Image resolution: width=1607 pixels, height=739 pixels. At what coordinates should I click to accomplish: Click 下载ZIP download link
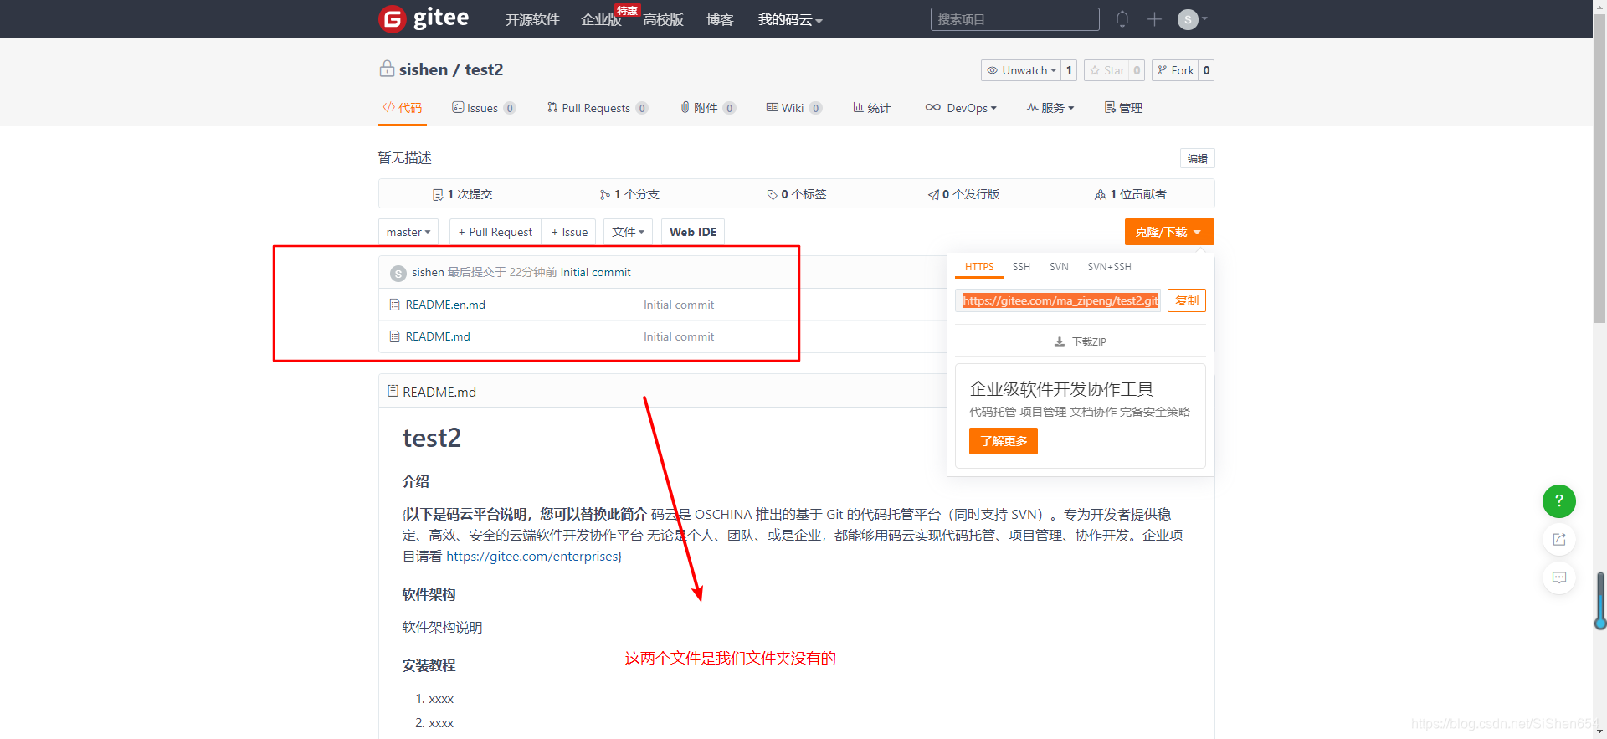(1081, 341)
